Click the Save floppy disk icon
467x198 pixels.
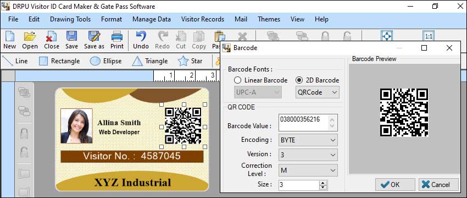click(71, 36)
